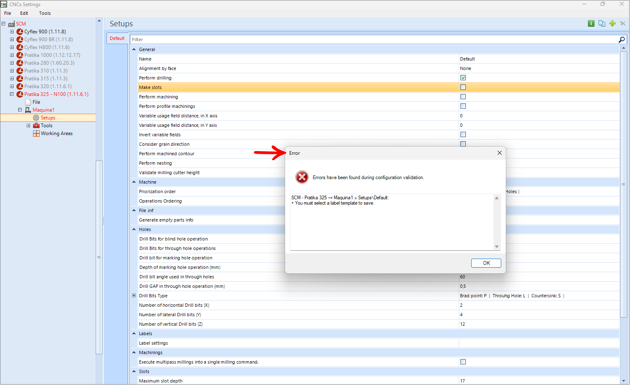Select the Default setup tab
This screenshot has width=630, height=385.
(x=117, y=38)
